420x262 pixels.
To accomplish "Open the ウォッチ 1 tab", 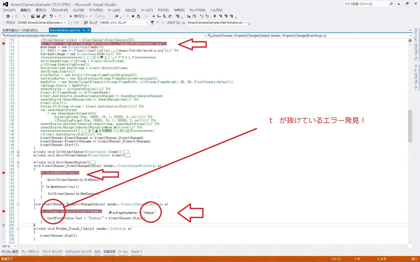I will pyautogui.click(x=136, y=252).
